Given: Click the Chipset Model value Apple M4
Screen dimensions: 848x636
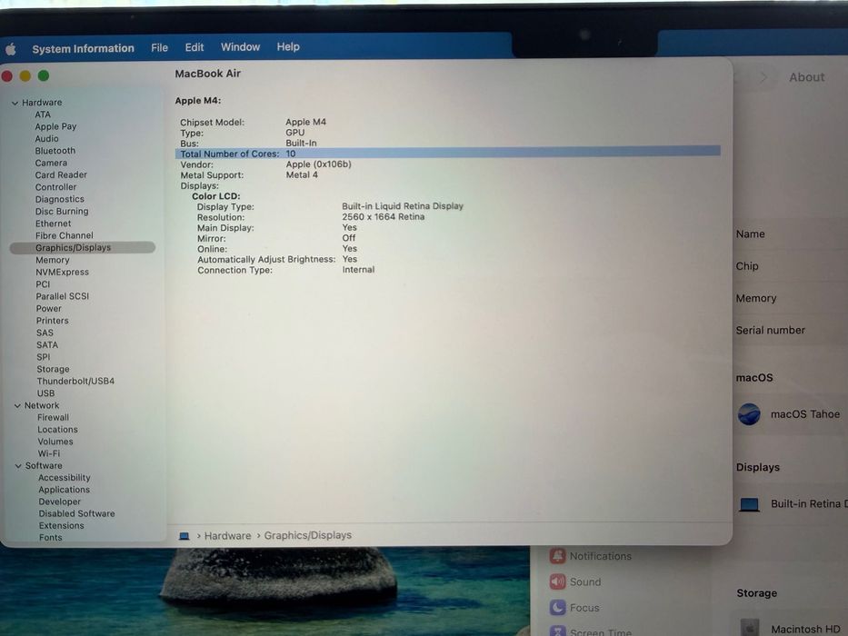Looking at the screenshot, I should 305,123.
